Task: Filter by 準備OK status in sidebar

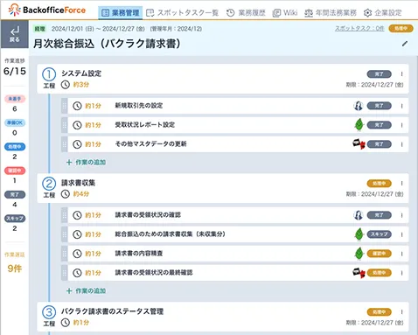Action: click(x=15, y=122)
